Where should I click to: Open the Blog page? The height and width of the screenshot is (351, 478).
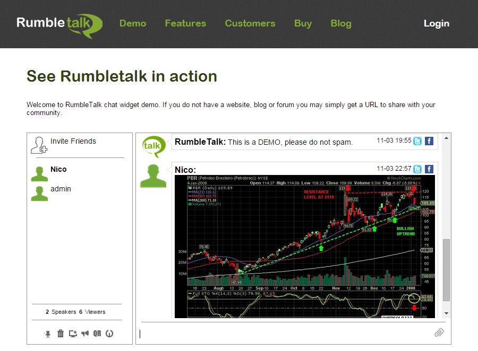341,23
